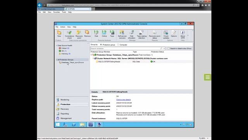Click Check updates ribbon icon

pyautogui.click(x=166, y=35)
